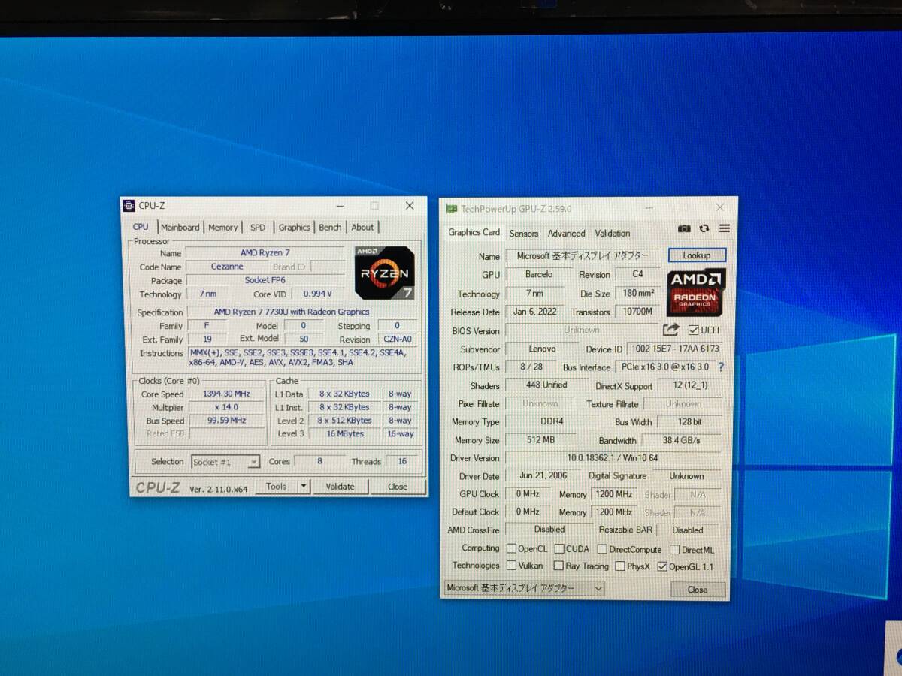The width and height of the screenshot is (902, 676).
Task: Switch to the Bench tab in CPU-Z
Action: pyautogui.click(x=330, y=227)
